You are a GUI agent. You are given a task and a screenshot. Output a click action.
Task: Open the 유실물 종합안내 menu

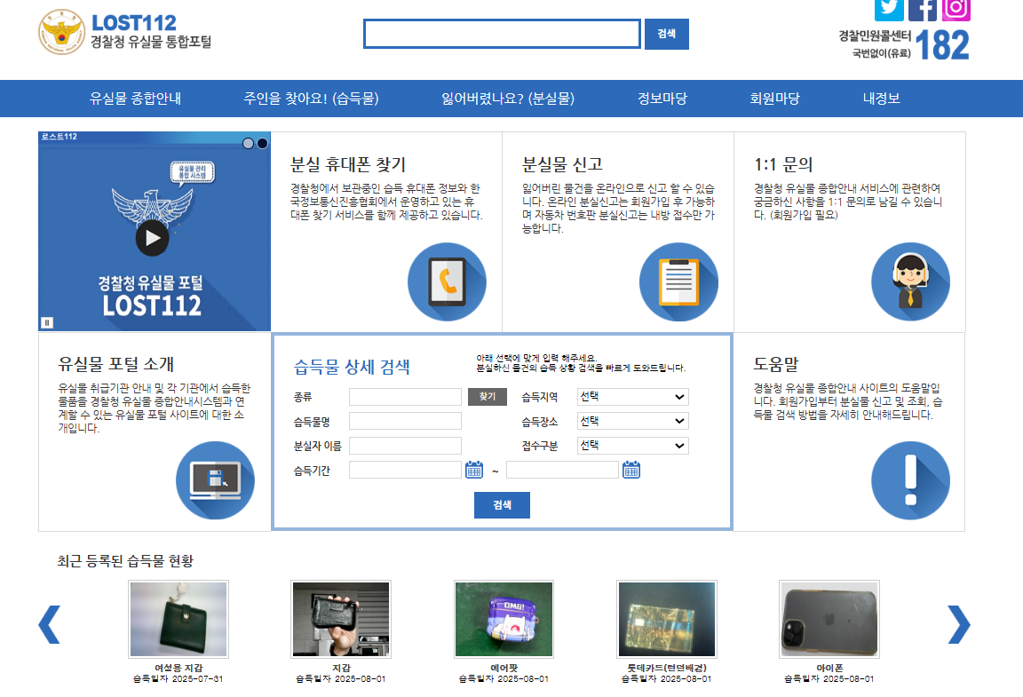tap(135, 99)
